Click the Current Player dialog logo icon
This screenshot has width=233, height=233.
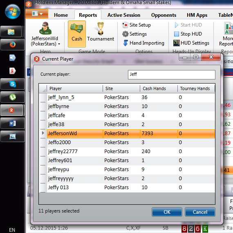(x=36, y=59)
